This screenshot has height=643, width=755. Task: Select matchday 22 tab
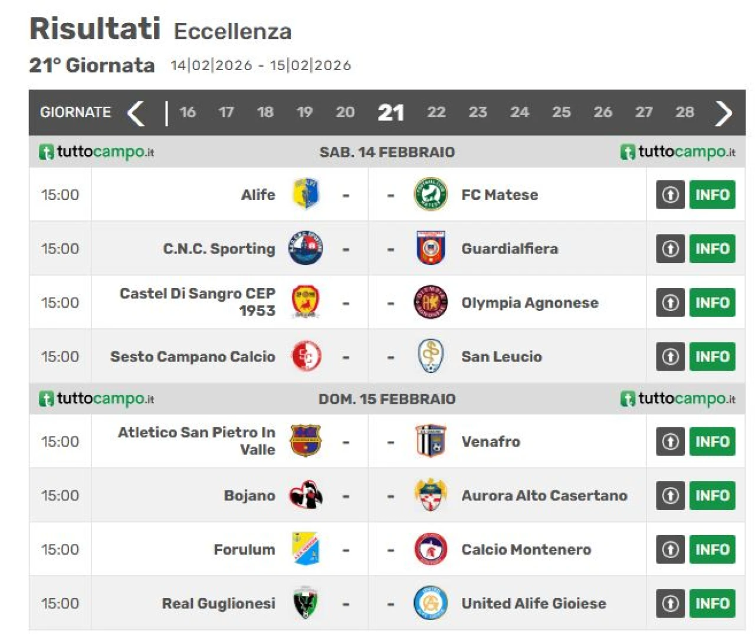tap(436, 112)
